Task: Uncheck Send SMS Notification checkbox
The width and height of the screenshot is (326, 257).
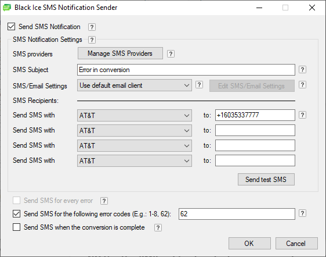Action: [11, 27]
